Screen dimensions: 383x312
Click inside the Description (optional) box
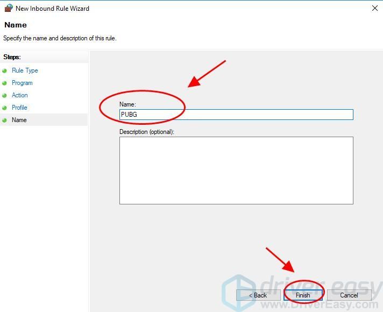coord(236,171)
